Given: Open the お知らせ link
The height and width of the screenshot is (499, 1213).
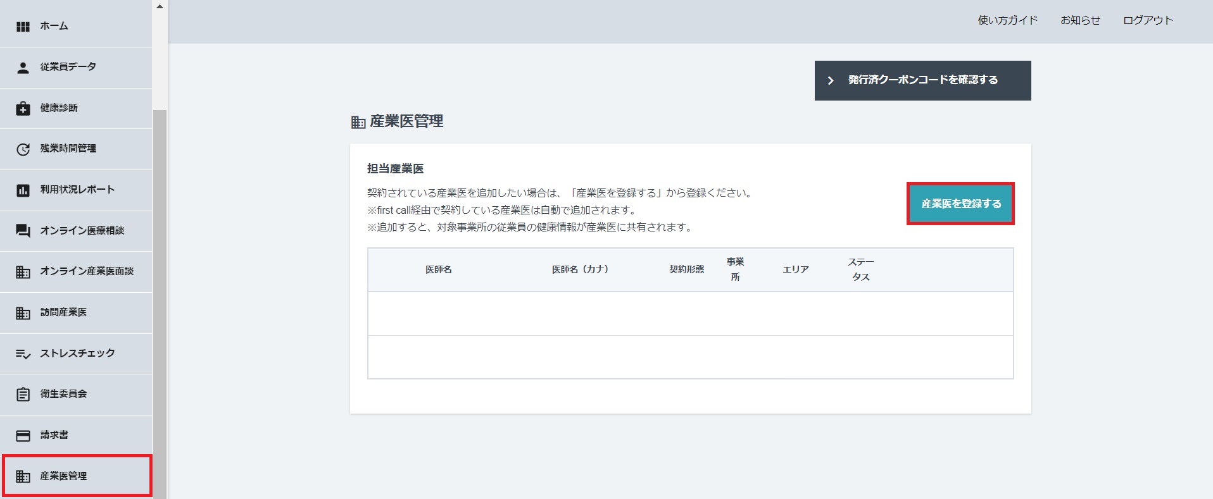Looking at the screenshot, I should point(1080,20).
